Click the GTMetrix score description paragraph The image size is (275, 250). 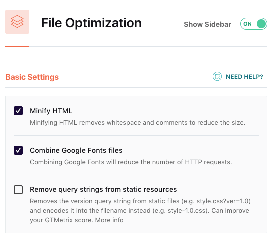(140, 210)
